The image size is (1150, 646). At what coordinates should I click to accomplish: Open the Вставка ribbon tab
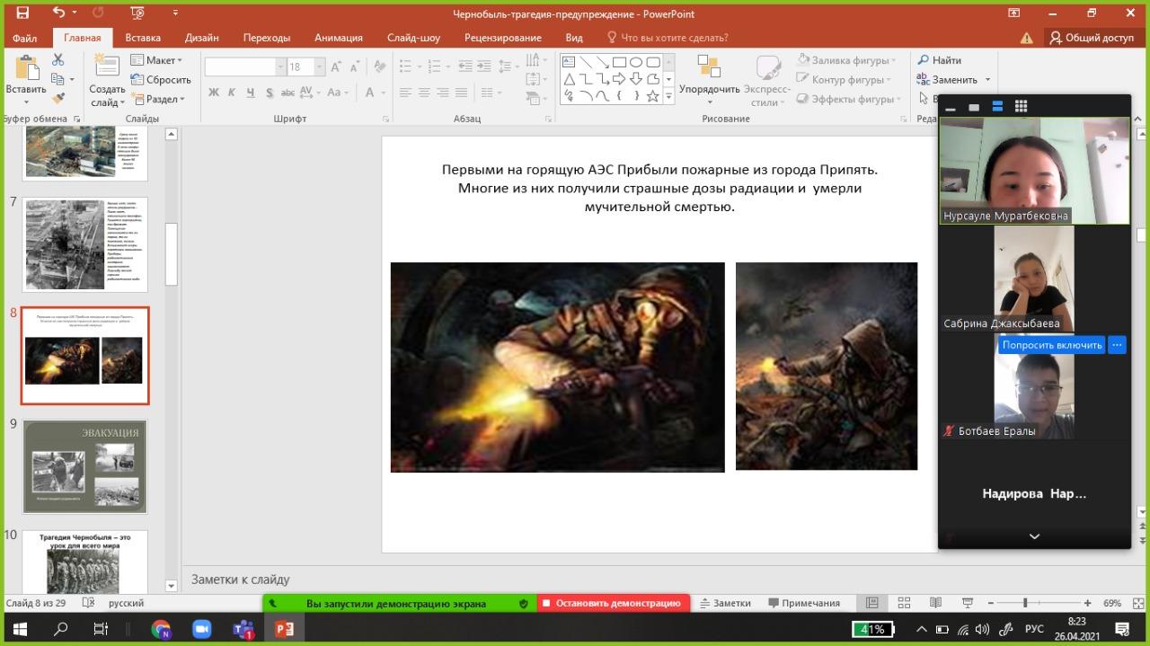pos(143,38)
